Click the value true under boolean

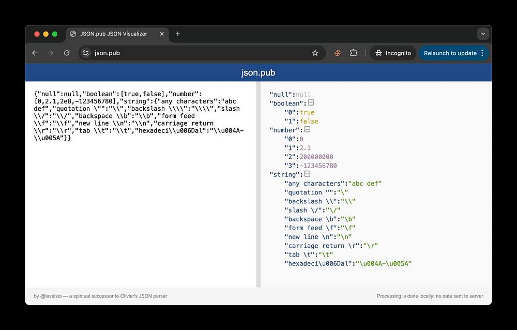click(x=307, y=112)
